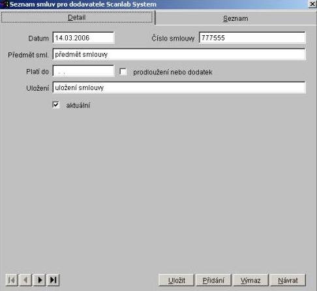The width and height of the screenshot is (317, 291).
Task: Uncheck the aktuální checkbox
Action: [x=56, y=105]
